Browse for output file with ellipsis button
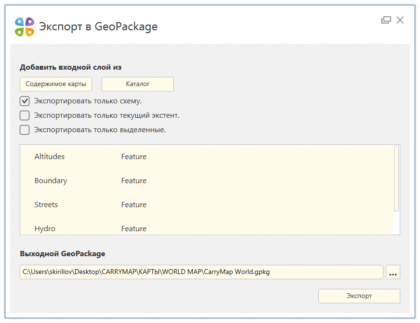420x323 pixels. tap(393, 272)
